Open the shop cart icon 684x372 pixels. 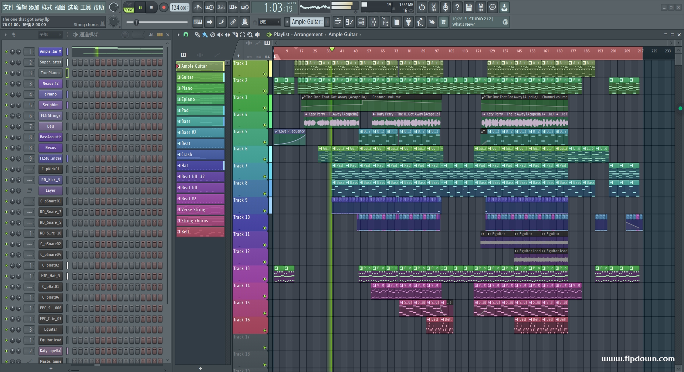tap(443, 22)
